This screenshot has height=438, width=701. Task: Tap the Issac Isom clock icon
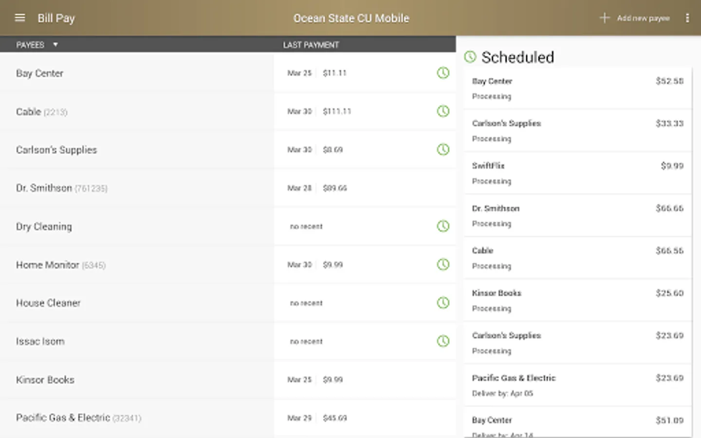[x=443, y=341]
